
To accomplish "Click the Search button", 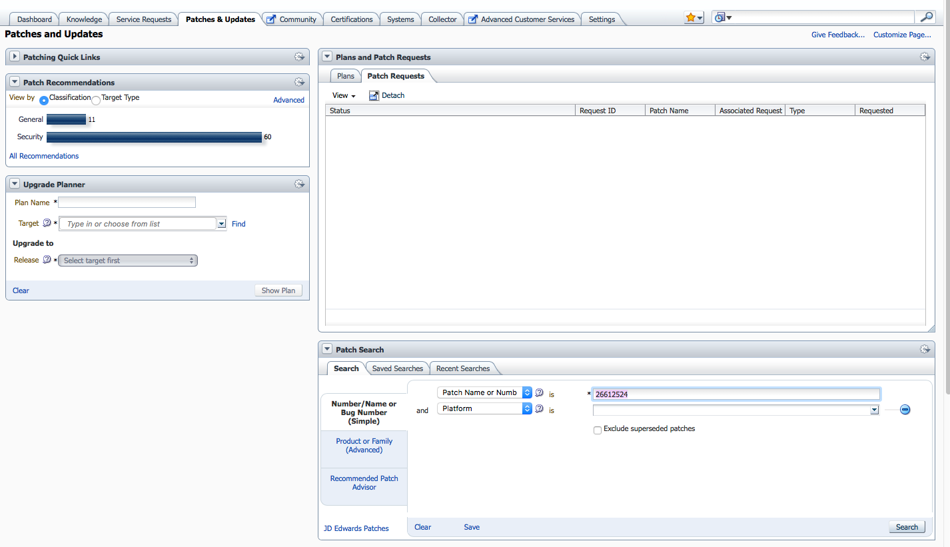I will pos(906,527).
